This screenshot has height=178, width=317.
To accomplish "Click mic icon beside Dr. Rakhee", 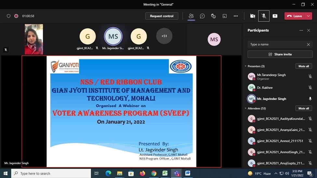I will click(x=310, y=88).
